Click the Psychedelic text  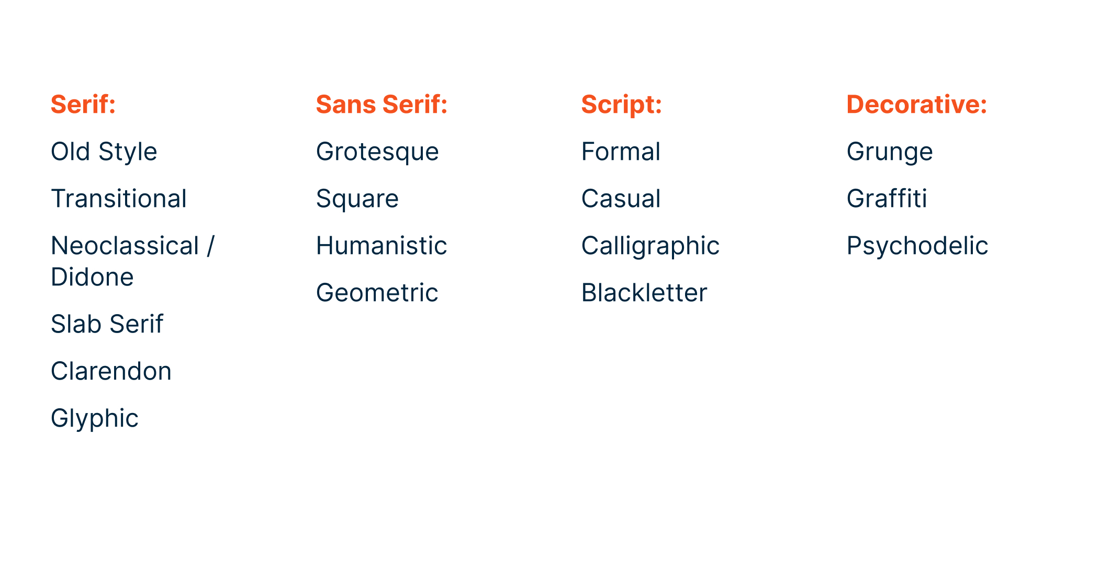click(x=917, y=246)
